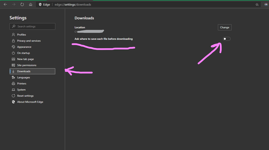
Task: Click the browser forward arrow
Action: (x=14, y=5)
